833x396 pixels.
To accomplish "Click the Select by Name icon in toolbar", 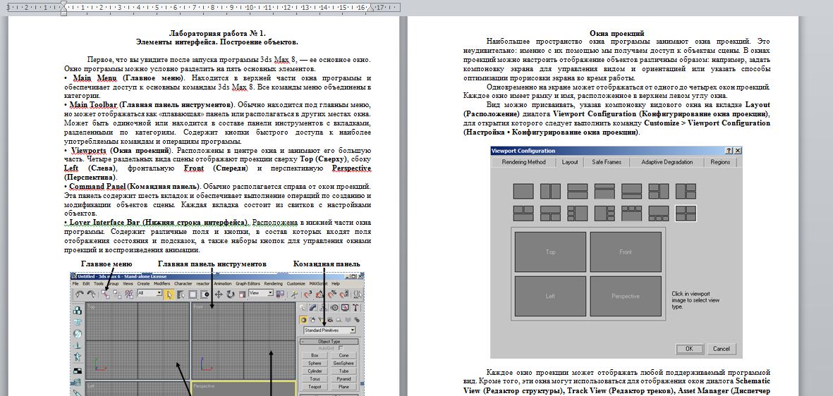I will [181, 295].
